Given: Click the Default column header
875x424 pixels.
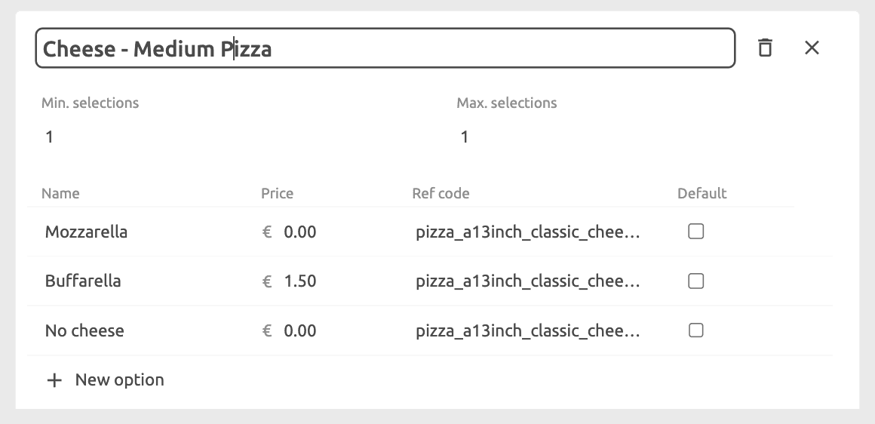Looking at the screenshot, I should pos(702,193).
